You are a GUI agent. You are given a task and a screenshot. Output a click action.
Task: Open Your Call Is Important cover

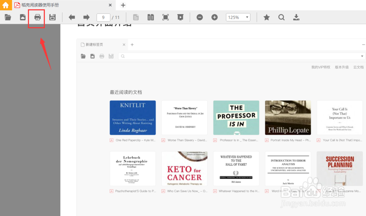click(340, 118)
